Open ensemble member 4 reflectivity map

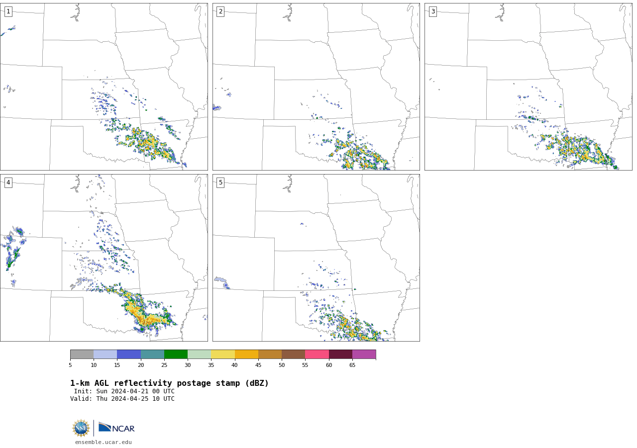104,258
